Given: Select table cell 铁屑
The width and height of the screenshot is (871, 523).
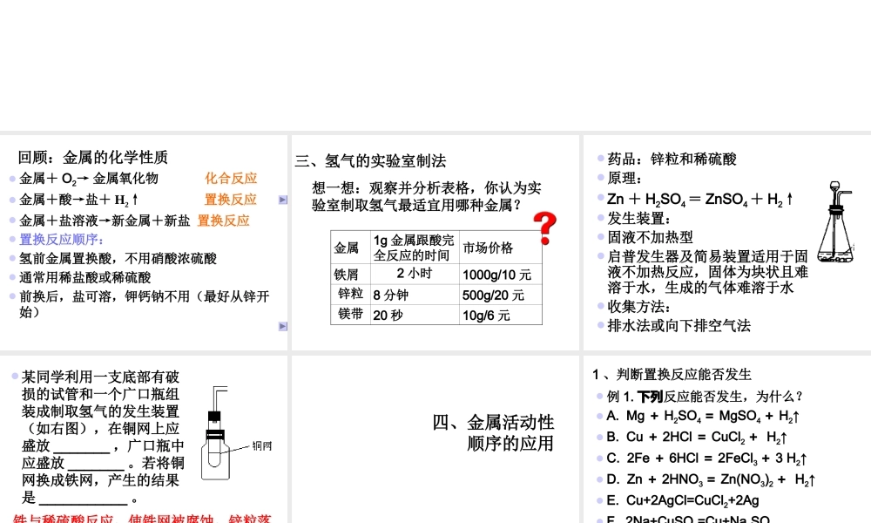Looking at the screenshot, I should coord(347,275).
